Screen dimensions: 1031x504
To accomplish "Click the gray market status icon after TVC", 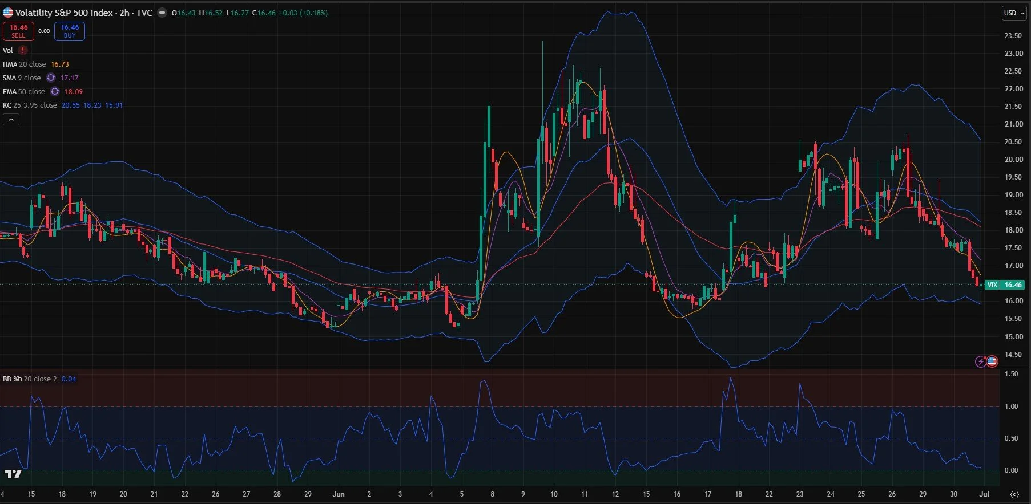I will coord(162,13).
